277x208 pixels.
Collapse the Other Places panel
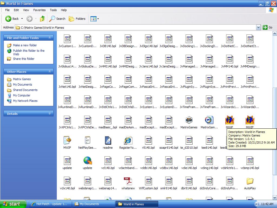pyautogui.click(x=50, y=71)
